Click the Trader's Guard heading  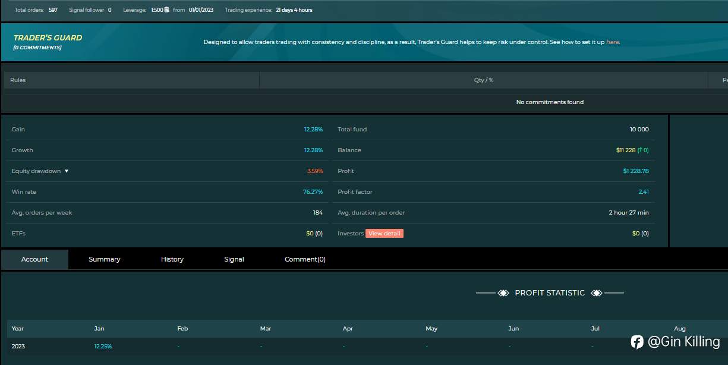coord(48,37)
